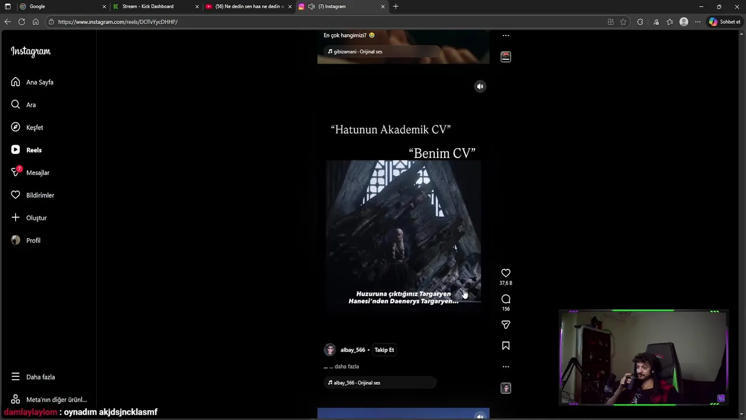Screen dimensions: 746x420
Task: Select Reels in the sidebar
Action: [x=34, y=150]
